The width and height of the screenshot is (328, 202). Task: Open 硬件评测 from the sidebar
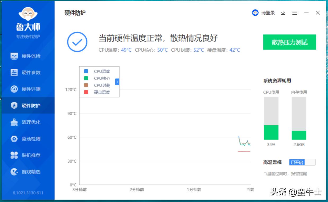(x=26, y=89)
